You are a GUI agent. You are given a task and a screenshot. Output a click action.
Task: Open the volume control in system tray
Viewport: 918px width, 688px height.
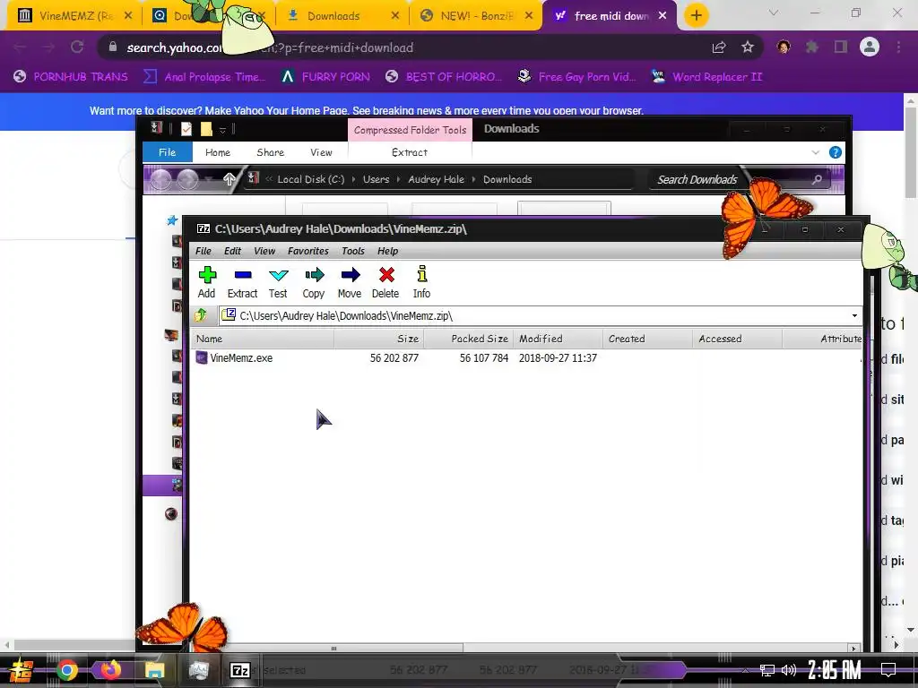click(x=789, y=670)
